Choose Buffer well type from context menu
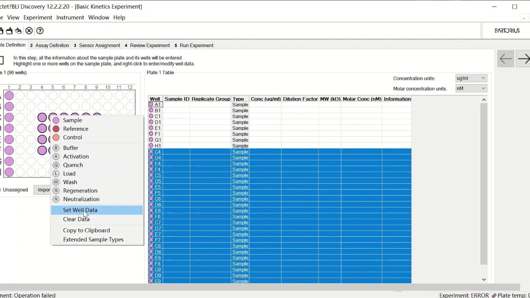This screenshot has width=530, height=298. [70, 148]
